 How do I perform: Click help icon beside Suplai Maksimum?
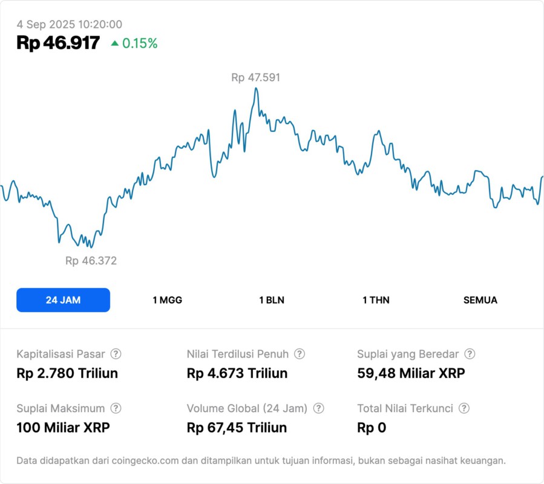[116, 408]
